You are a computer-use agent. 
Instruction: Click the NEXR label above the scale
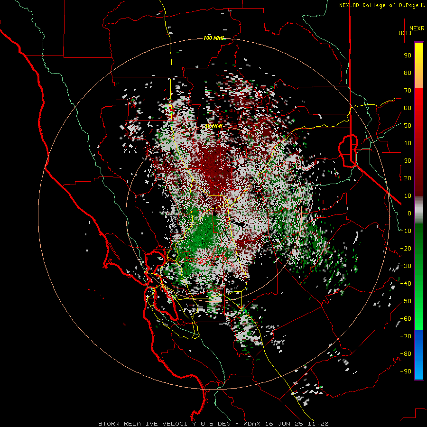pos(417,28)
